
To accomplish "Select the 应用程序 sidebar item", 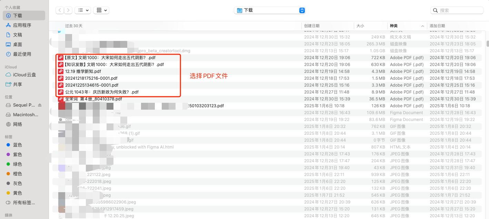I will 22,25.
